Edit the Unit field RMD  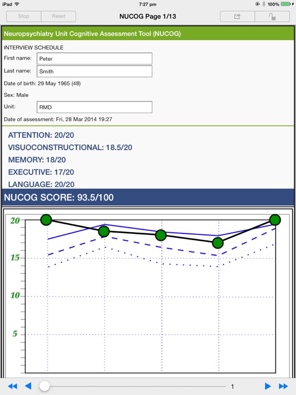pyautogui.click(x=94, y=107)
